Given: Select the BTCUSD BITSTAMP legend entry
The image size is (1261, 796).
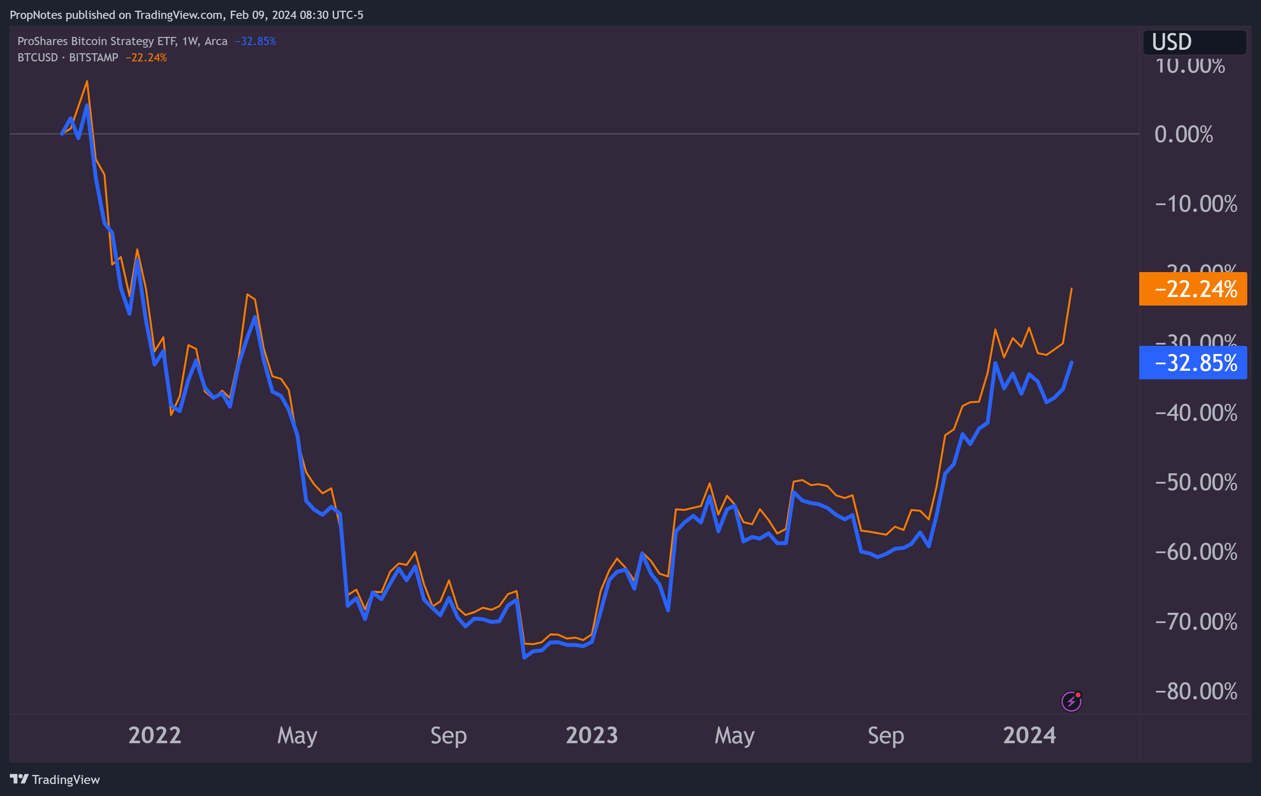Looking at the screenshot, I should (x=68, y=58).
